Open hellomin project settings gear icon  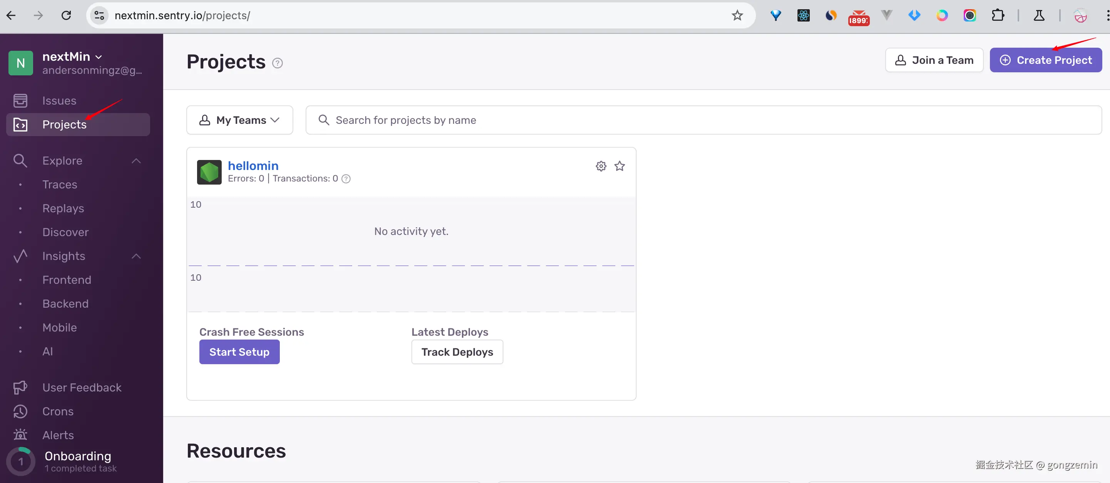[601, 166]
